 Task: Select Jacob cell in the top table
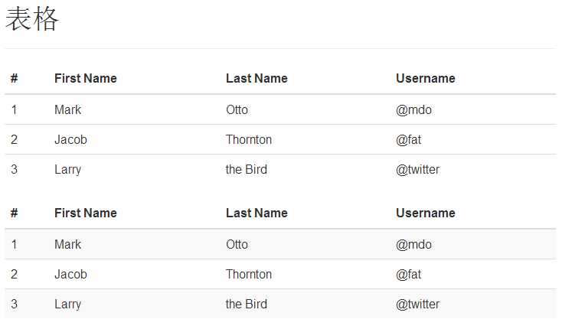[70, 139]
